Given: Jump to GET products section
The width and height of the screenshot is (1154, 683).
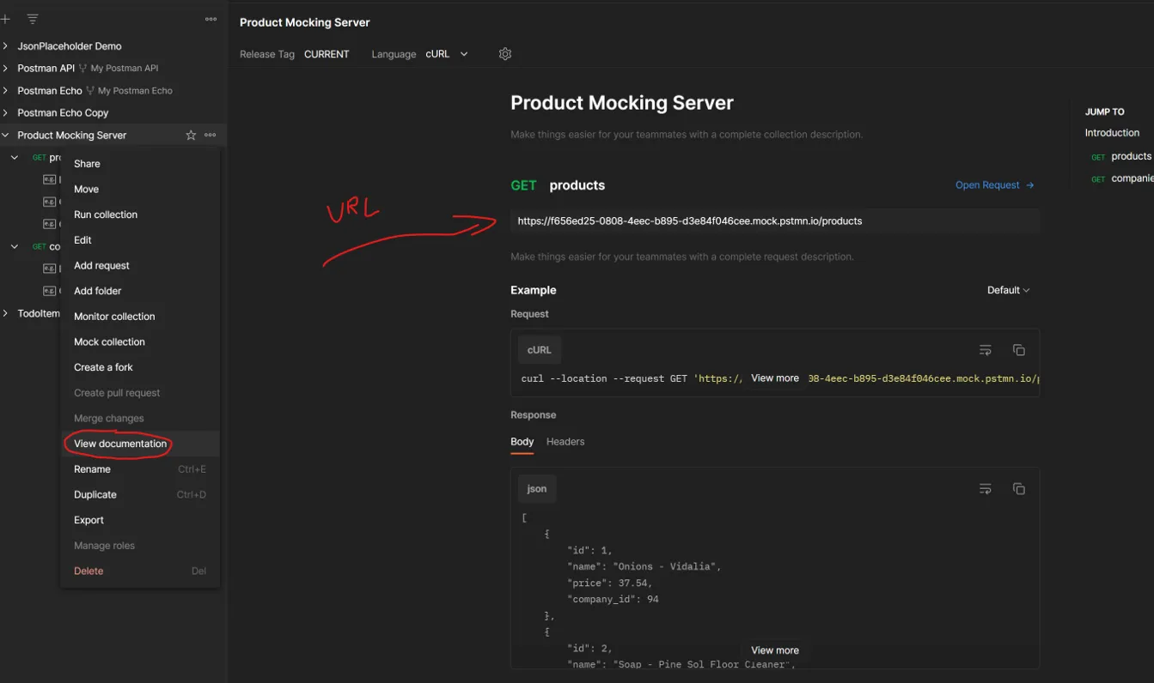Looking at the screenshot, I should point(1121,156).
